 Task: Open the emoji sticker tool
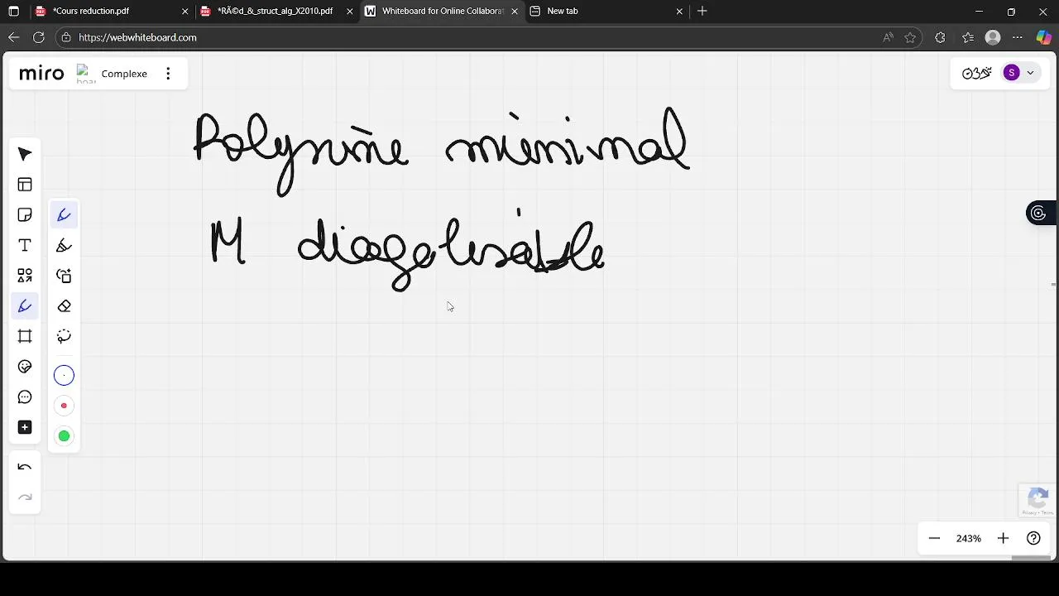[x=25, y=367]
